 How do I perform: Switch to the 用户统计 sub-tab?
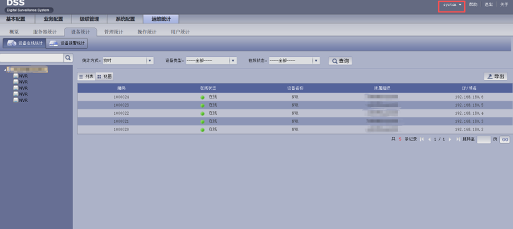coord(180,32)
